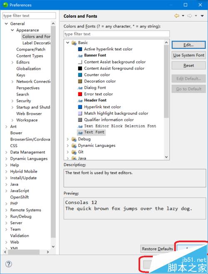Click Restore Defaults button

tap(157, 249)
